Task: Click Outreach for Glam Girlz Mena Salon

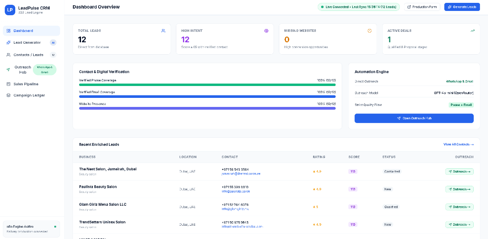Action: (459, 207)
